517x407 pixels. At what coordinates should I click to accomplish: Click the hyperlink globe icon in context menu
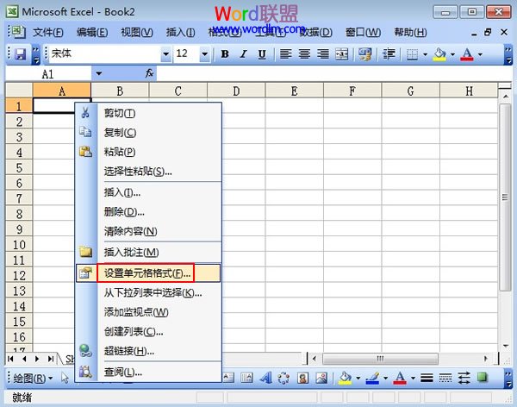tap(85, 351)
